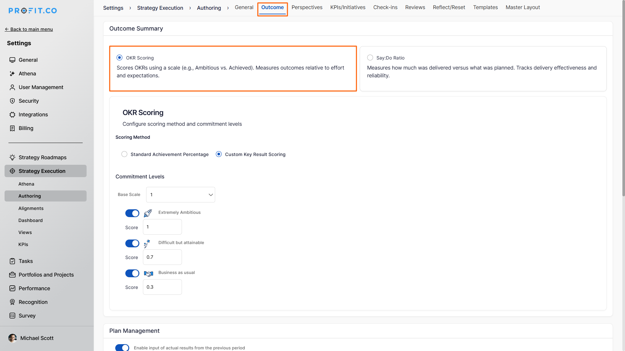Click the Portfolios and Projects briefcase icon

[12, 275]
